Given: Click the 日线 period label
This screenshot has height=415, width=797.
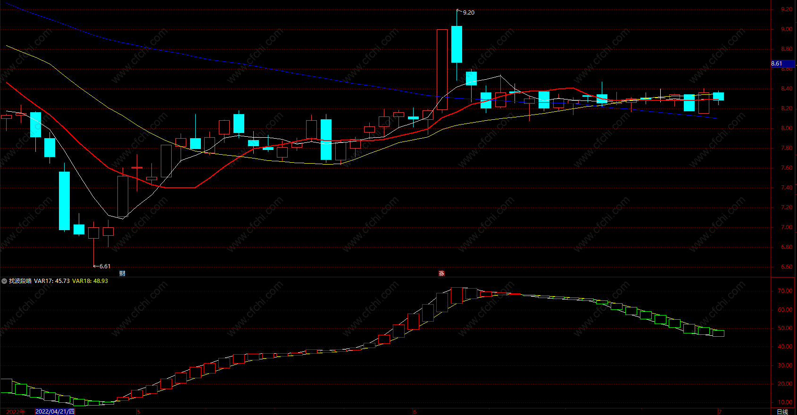Looking at the screenshot, I should pos(782,412).
